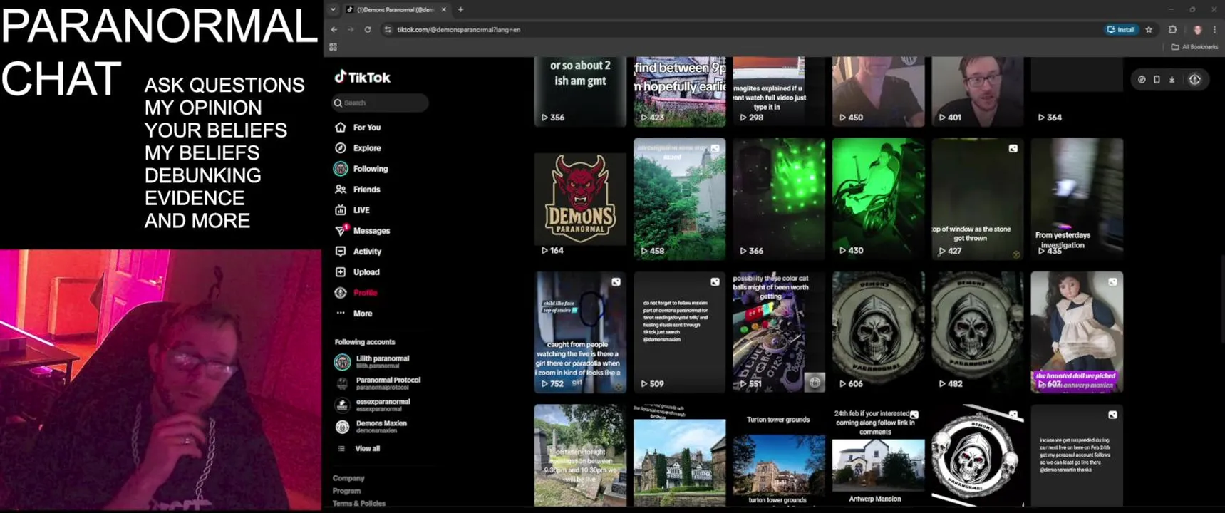
Task: Open the tab search dropdown arrow
Action: click(333, 9)
